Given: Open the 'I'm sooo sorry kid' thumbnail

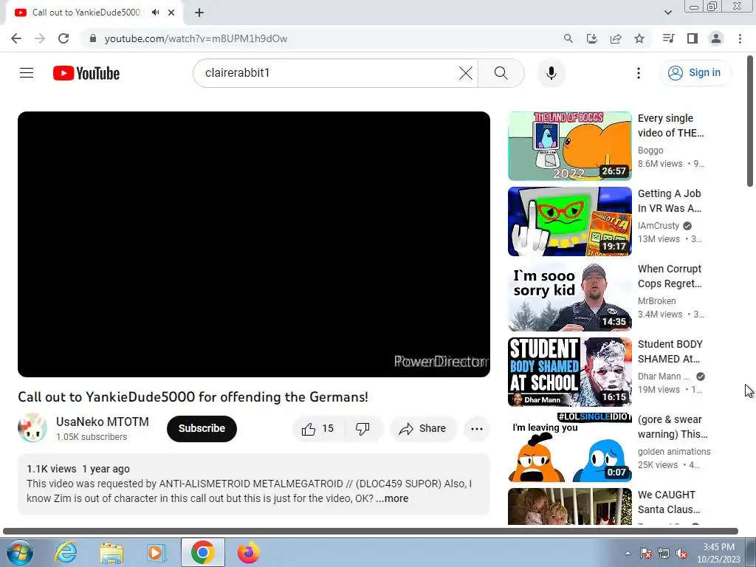Looking at the screenshot, I should [569, 297].
